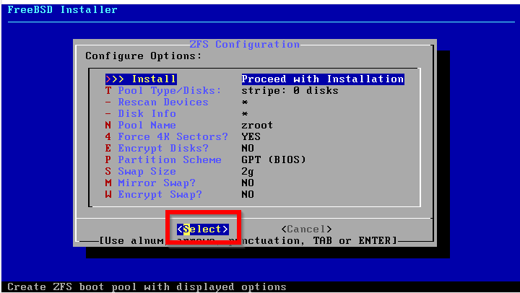This screenshot has height=293, width=520.
Task: Click the 'YES' value for 4K sectors
Action: 251,137
